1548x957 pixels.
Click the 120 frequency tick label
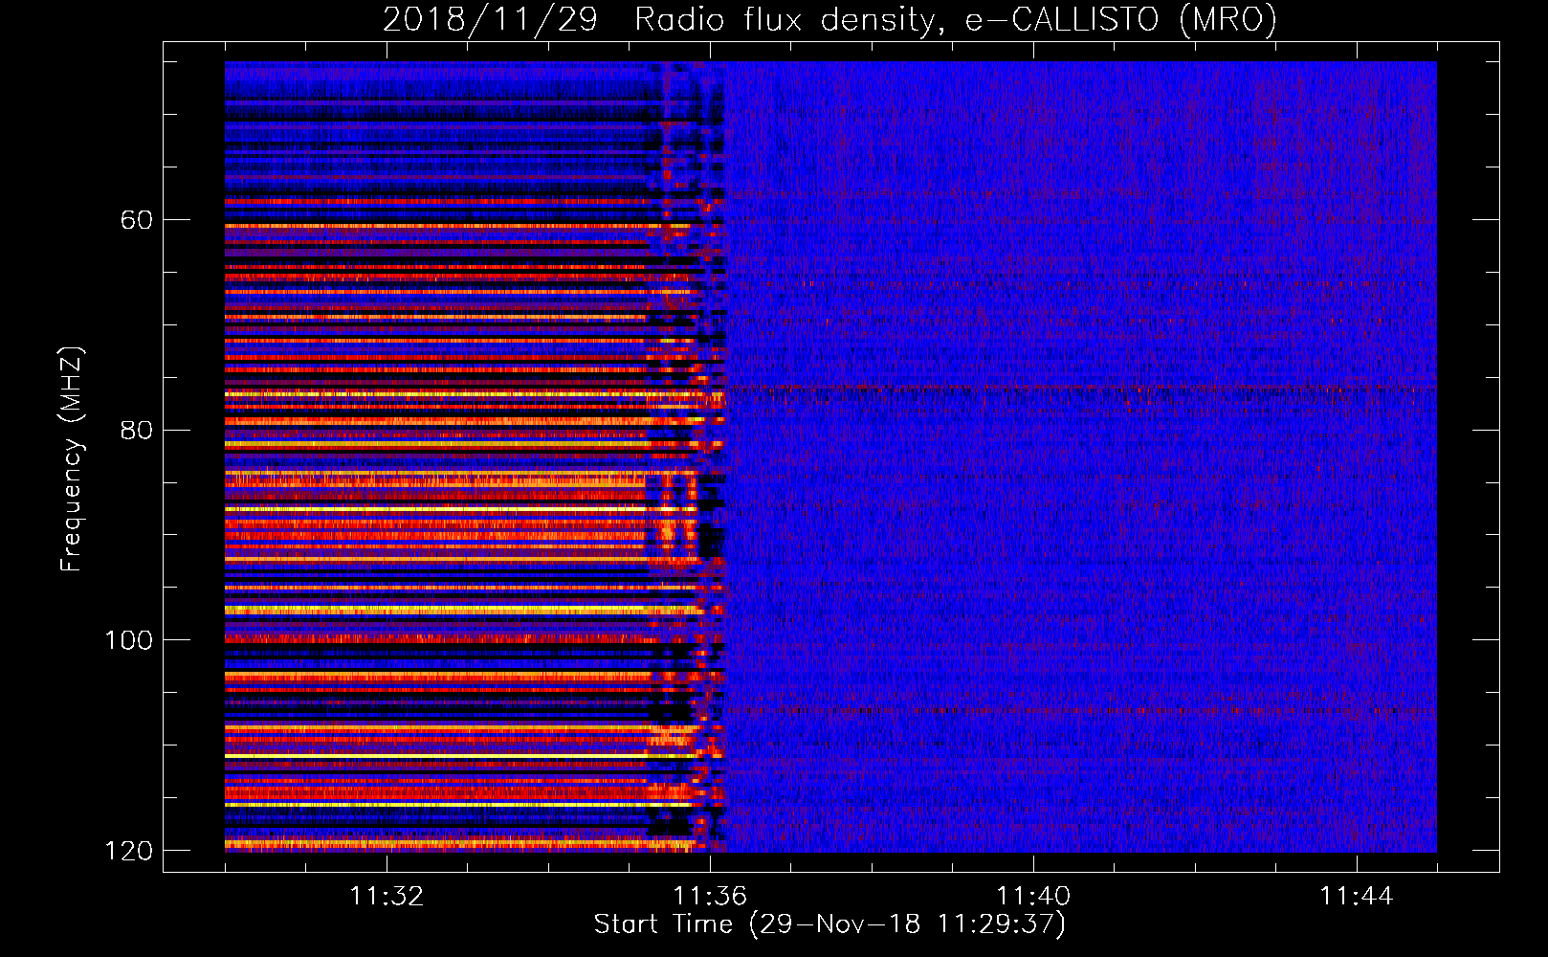pyautogui.click(x=129, y=851)
